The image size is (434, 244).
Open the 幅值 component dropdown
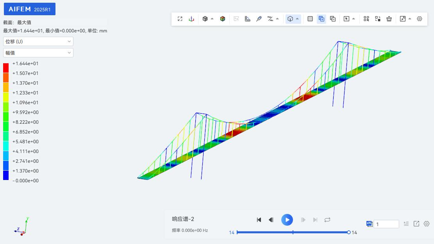click(x=38, y=53)
